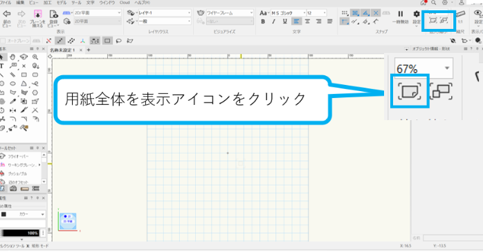Viewport: 483px width, 252px height.
Task: Open the 一般 class dropdown
Action: coord(165,21)
